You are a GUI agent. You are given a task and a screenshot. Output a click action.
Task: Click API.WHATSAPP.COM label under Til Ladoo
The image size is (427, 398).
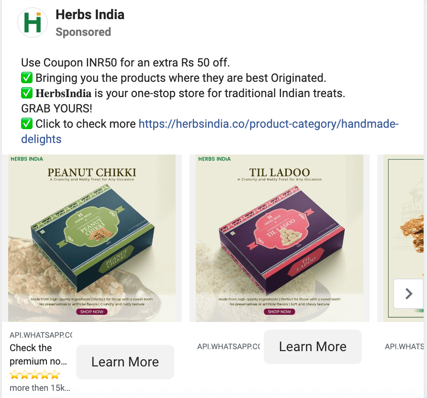tap(228, 347)
